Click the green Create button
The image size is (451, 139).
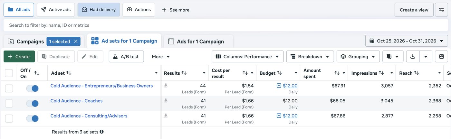pyautogui.click(x=19, y=56)
